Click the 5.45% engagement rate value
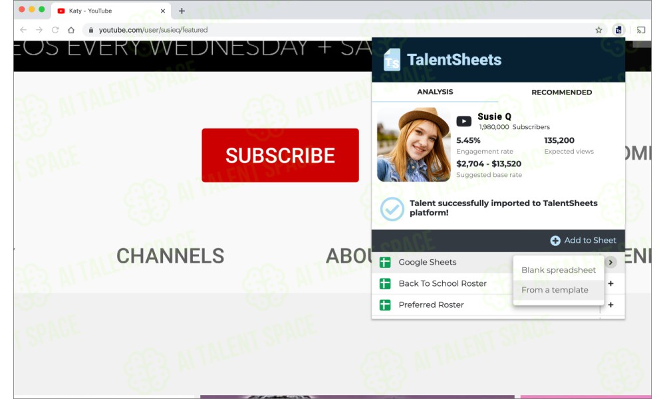This screenshot has width=665, height=399. 468,140
